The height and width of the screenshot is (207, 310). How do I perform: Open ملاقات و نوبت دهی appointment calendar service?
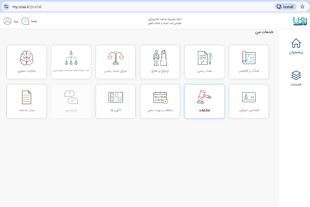coord(160,101)
